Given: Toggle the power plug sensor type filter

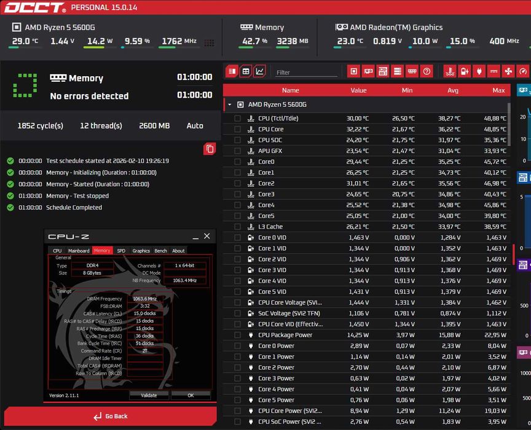Looking at the screenshot, I should click(479, 71).
